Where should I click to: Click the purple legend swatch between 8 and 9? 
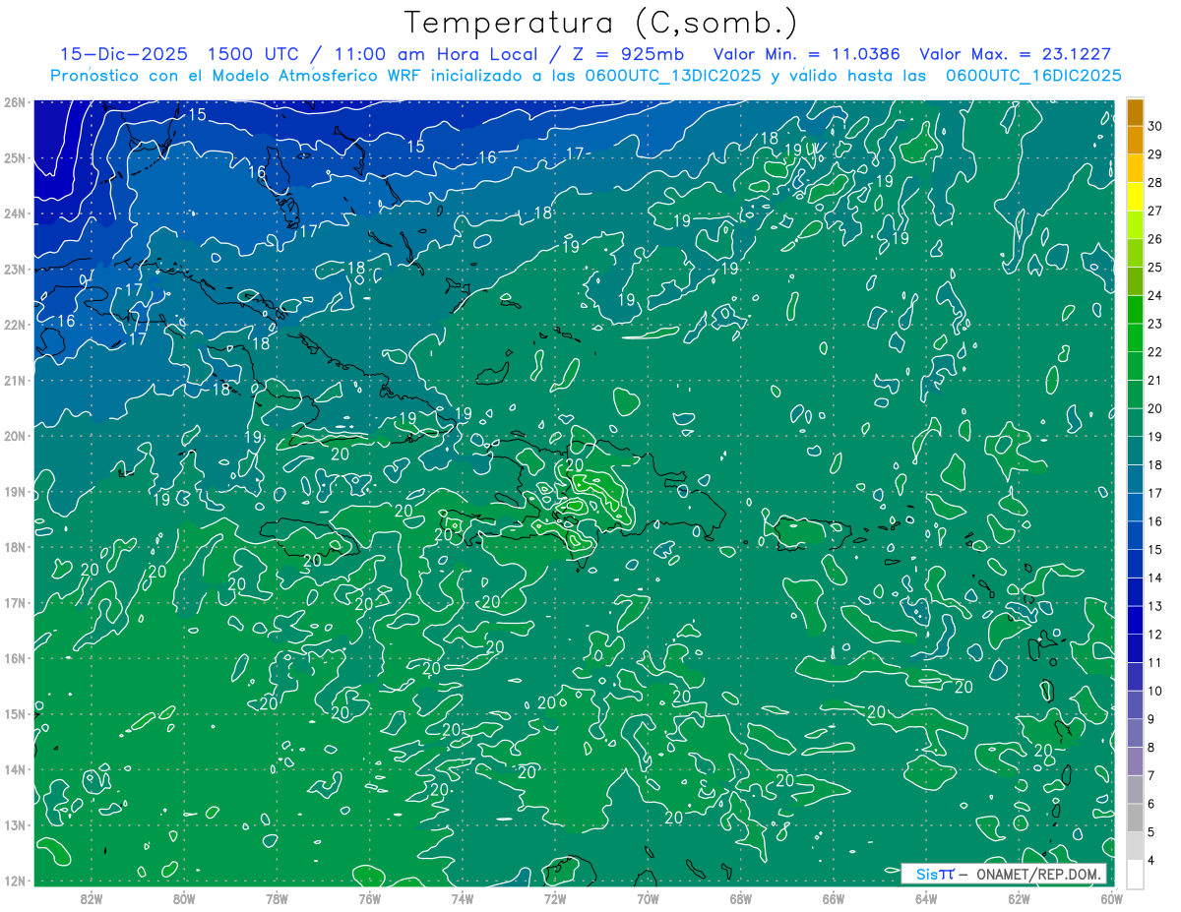(1135, 734)
